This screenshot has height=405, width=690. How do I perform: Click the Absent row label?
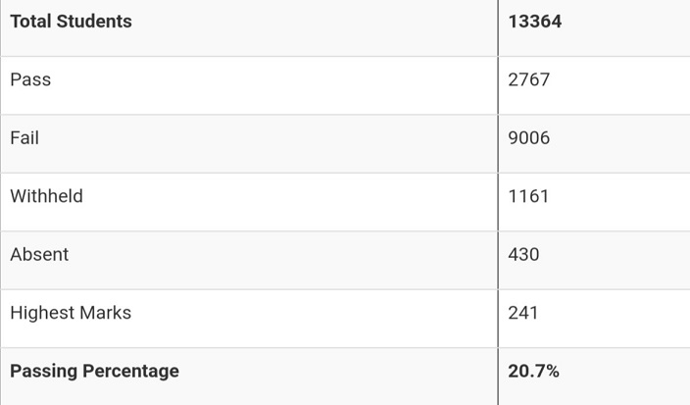tap(39, 254)
